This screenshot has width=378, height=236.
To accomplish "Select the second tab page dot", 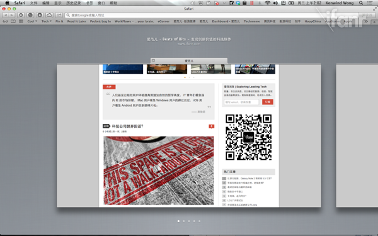I will pyautogui.click(x=184, y=221).
